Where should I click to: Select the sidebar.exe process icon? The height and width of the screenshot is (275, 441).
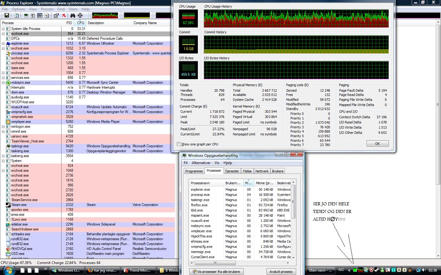pyautogui.click(x=8, y=224)
